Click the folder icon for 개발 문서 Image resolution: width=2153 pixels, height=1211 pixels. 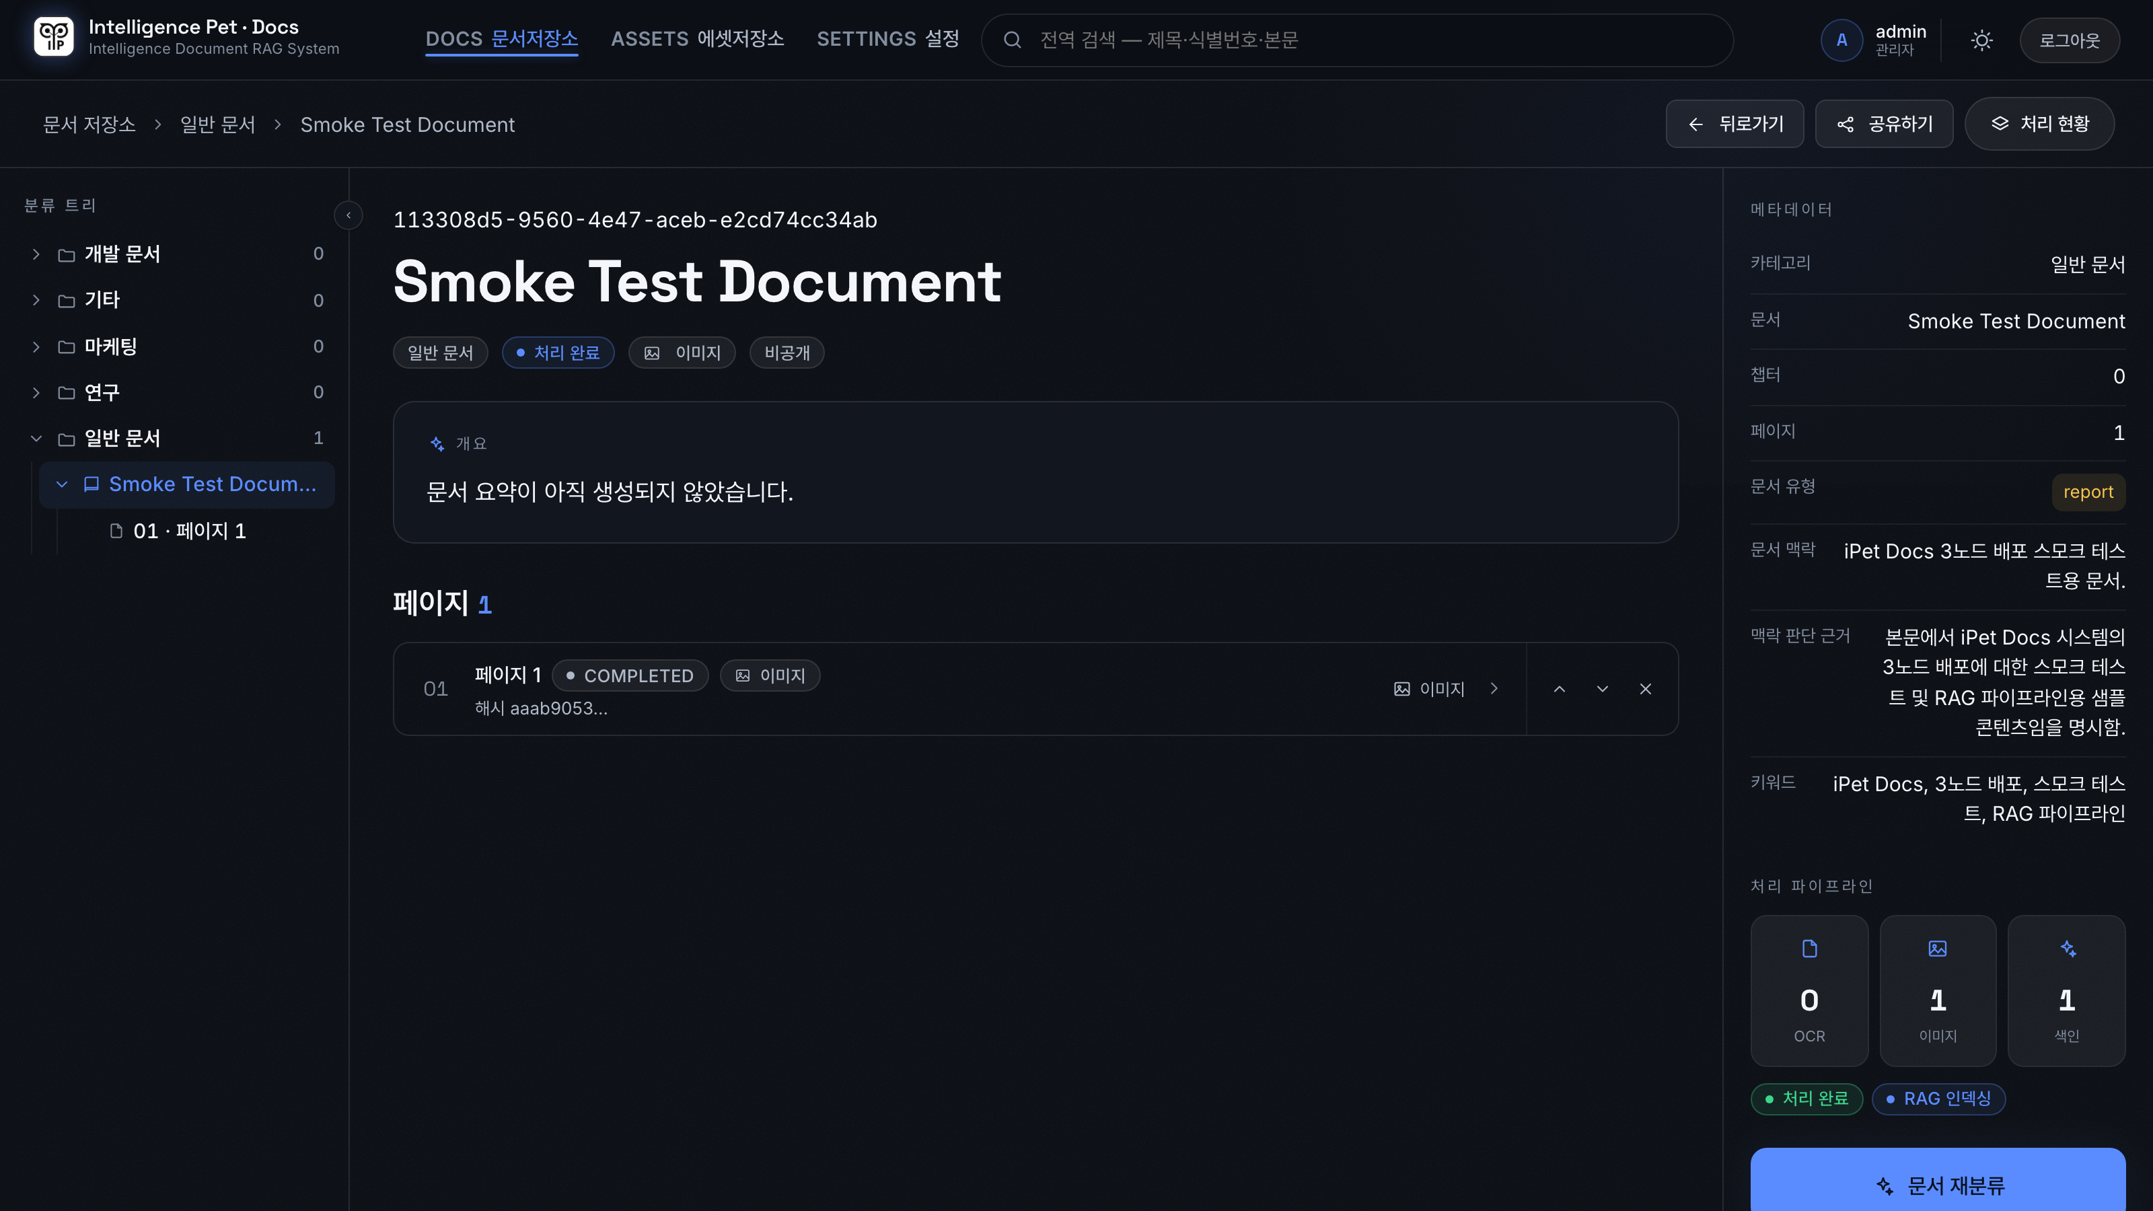click(67, 255)
